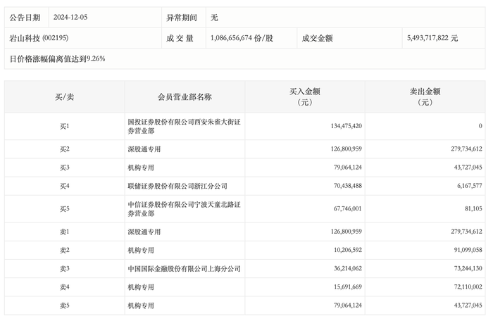The image size is (493, 321).
Task: Click sell amount 73,244,130
Action: 468,268
